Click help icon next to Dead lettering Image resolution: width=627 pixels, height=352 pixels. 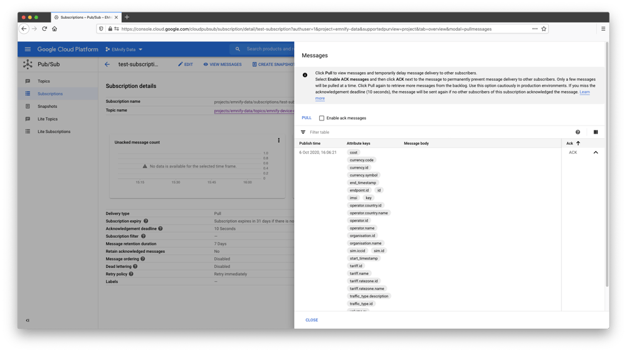[x=135, y=267]
